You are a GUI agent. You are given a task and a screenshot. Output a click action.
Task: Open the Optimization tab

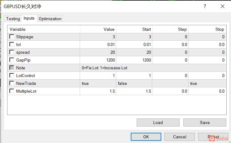[50, 19]
